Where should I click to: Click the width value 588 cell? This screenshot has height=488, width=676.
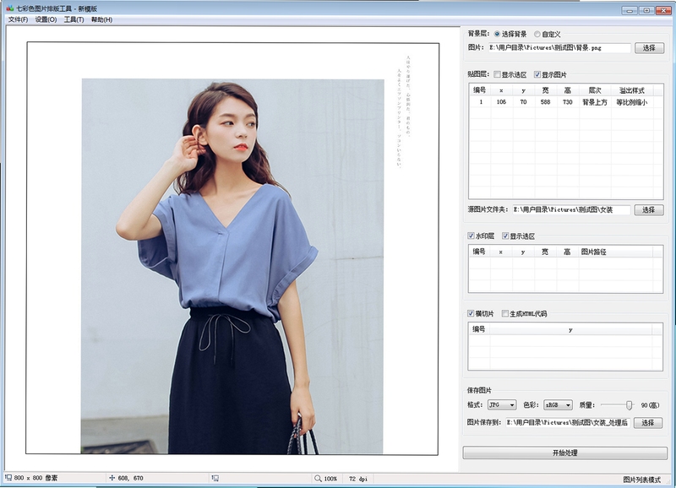(x=545, y=102)
